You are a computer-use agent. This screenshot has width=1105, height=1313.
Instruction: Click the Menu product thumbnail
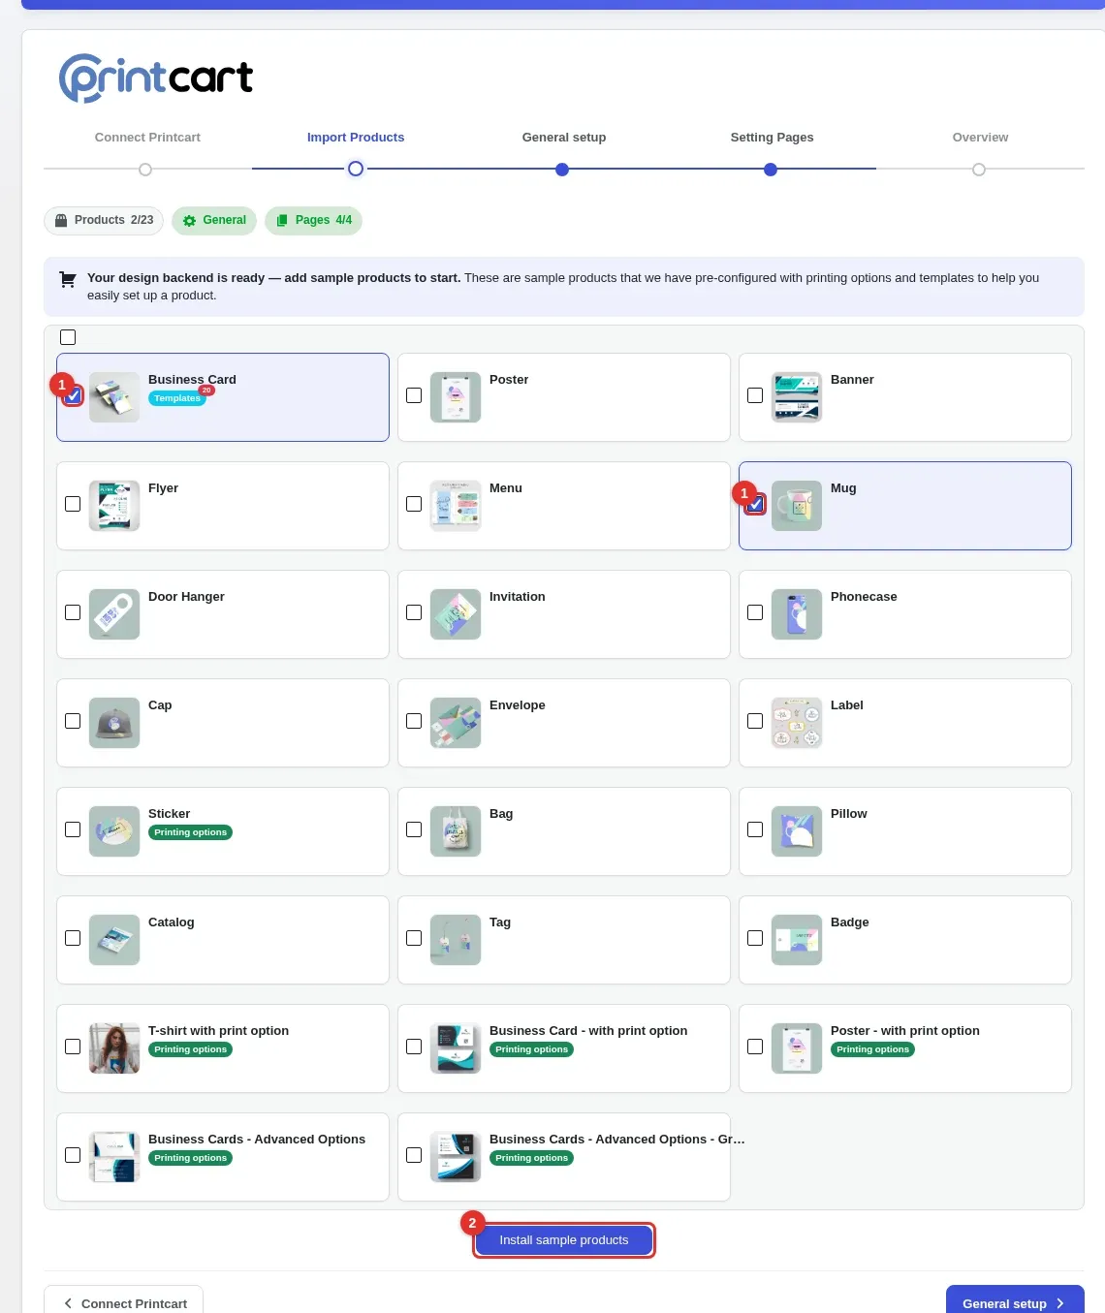pos(456,506)
